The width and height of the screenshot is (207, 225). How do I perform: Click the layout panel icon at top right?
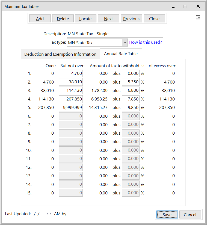198,17
